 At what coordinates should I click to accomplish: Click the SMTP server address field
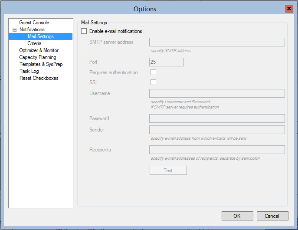pos(217,42)
